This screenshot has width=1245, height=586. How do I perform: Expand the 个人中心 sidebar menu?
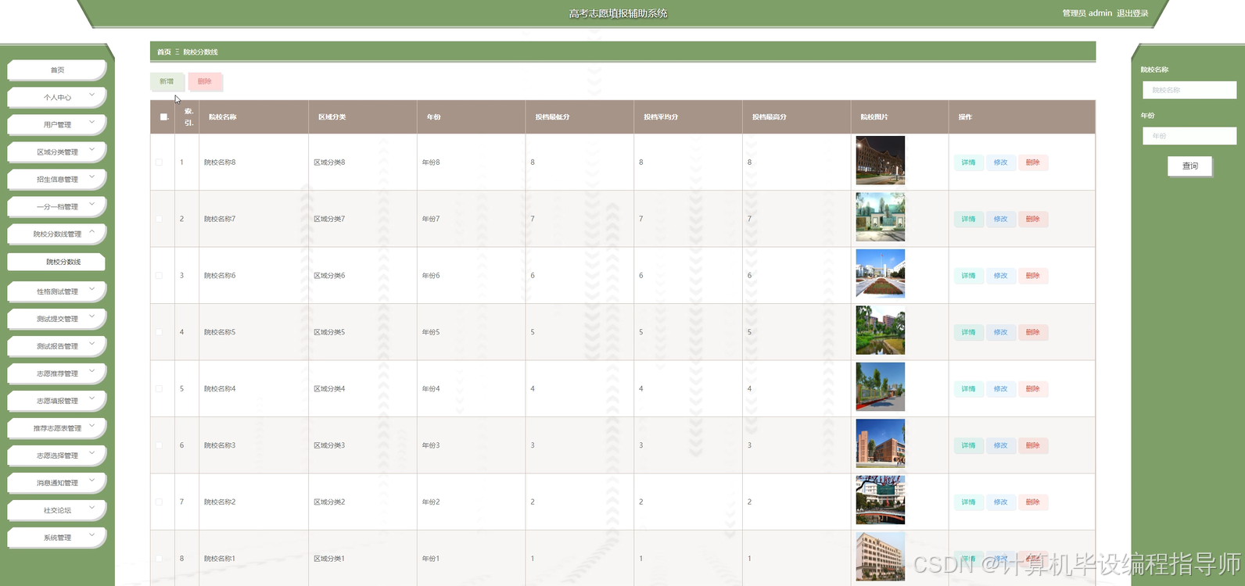tap(57, 97)
